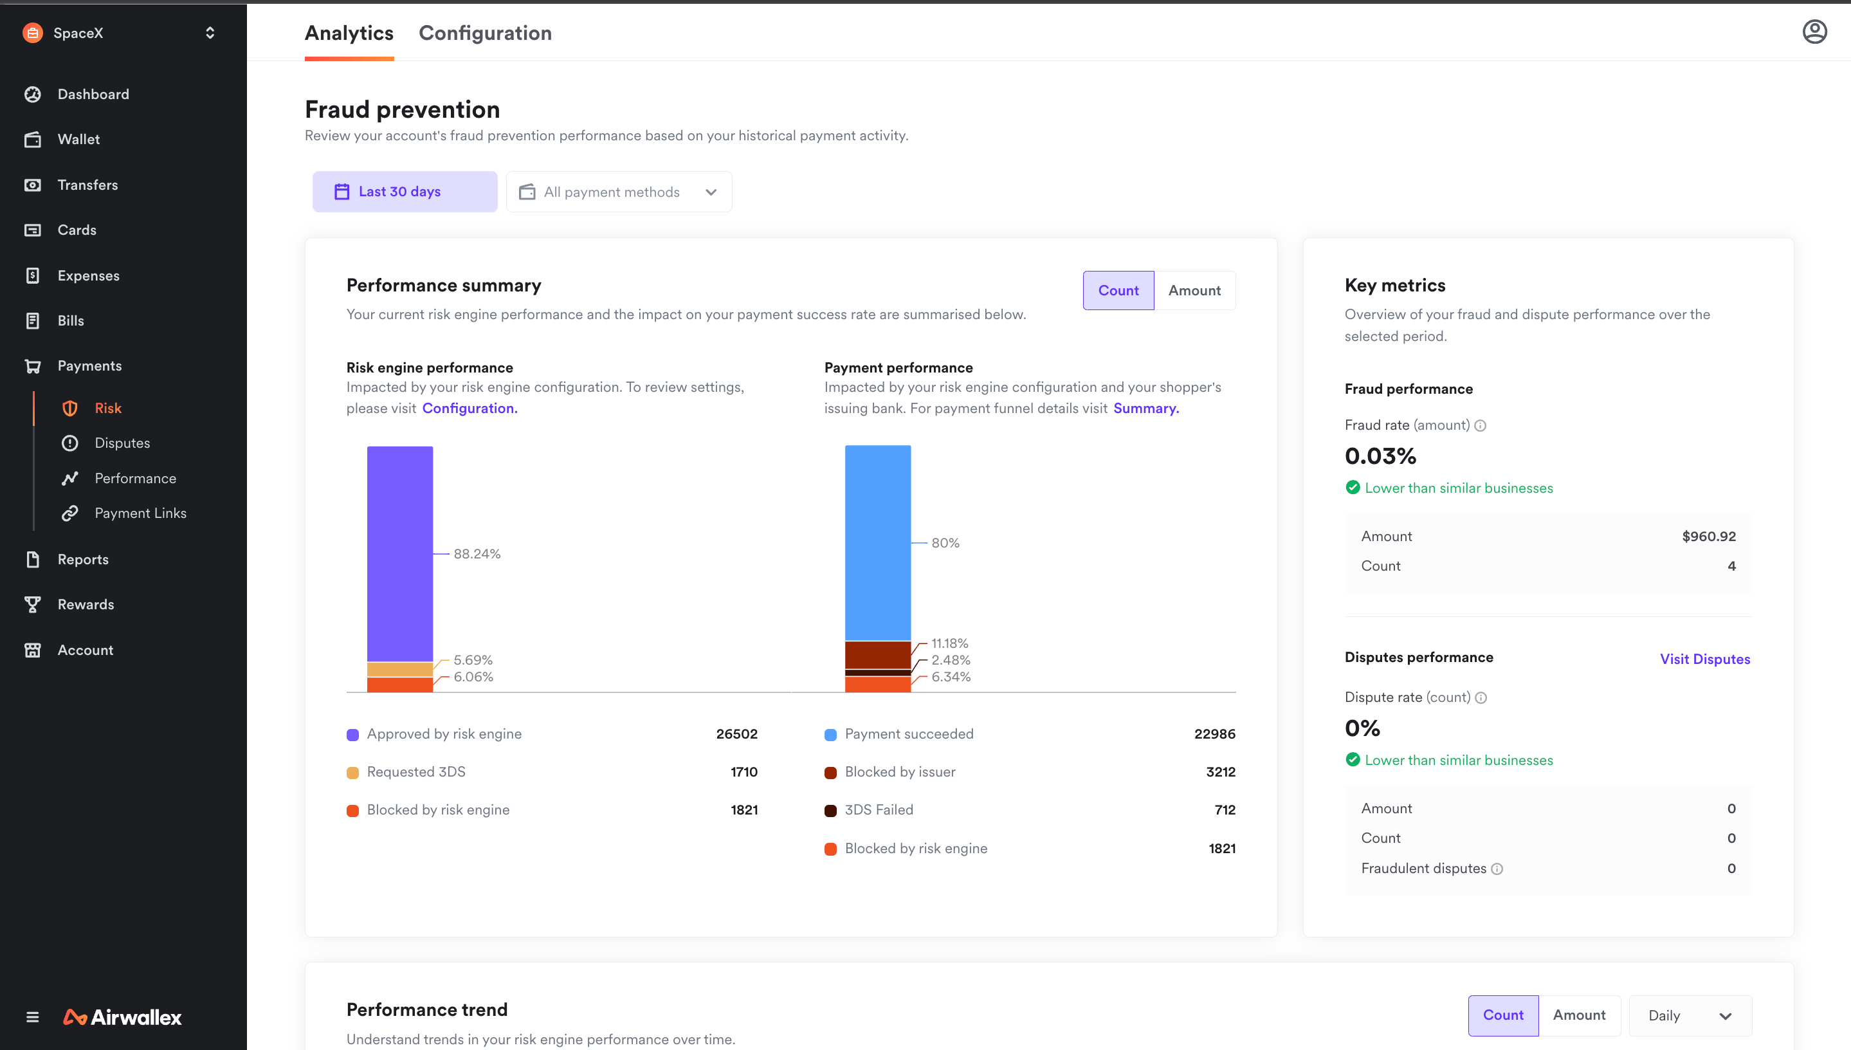Open Performance in Payments submenu
This screenshot has width=1851, height=1050.
pos(135,478)
